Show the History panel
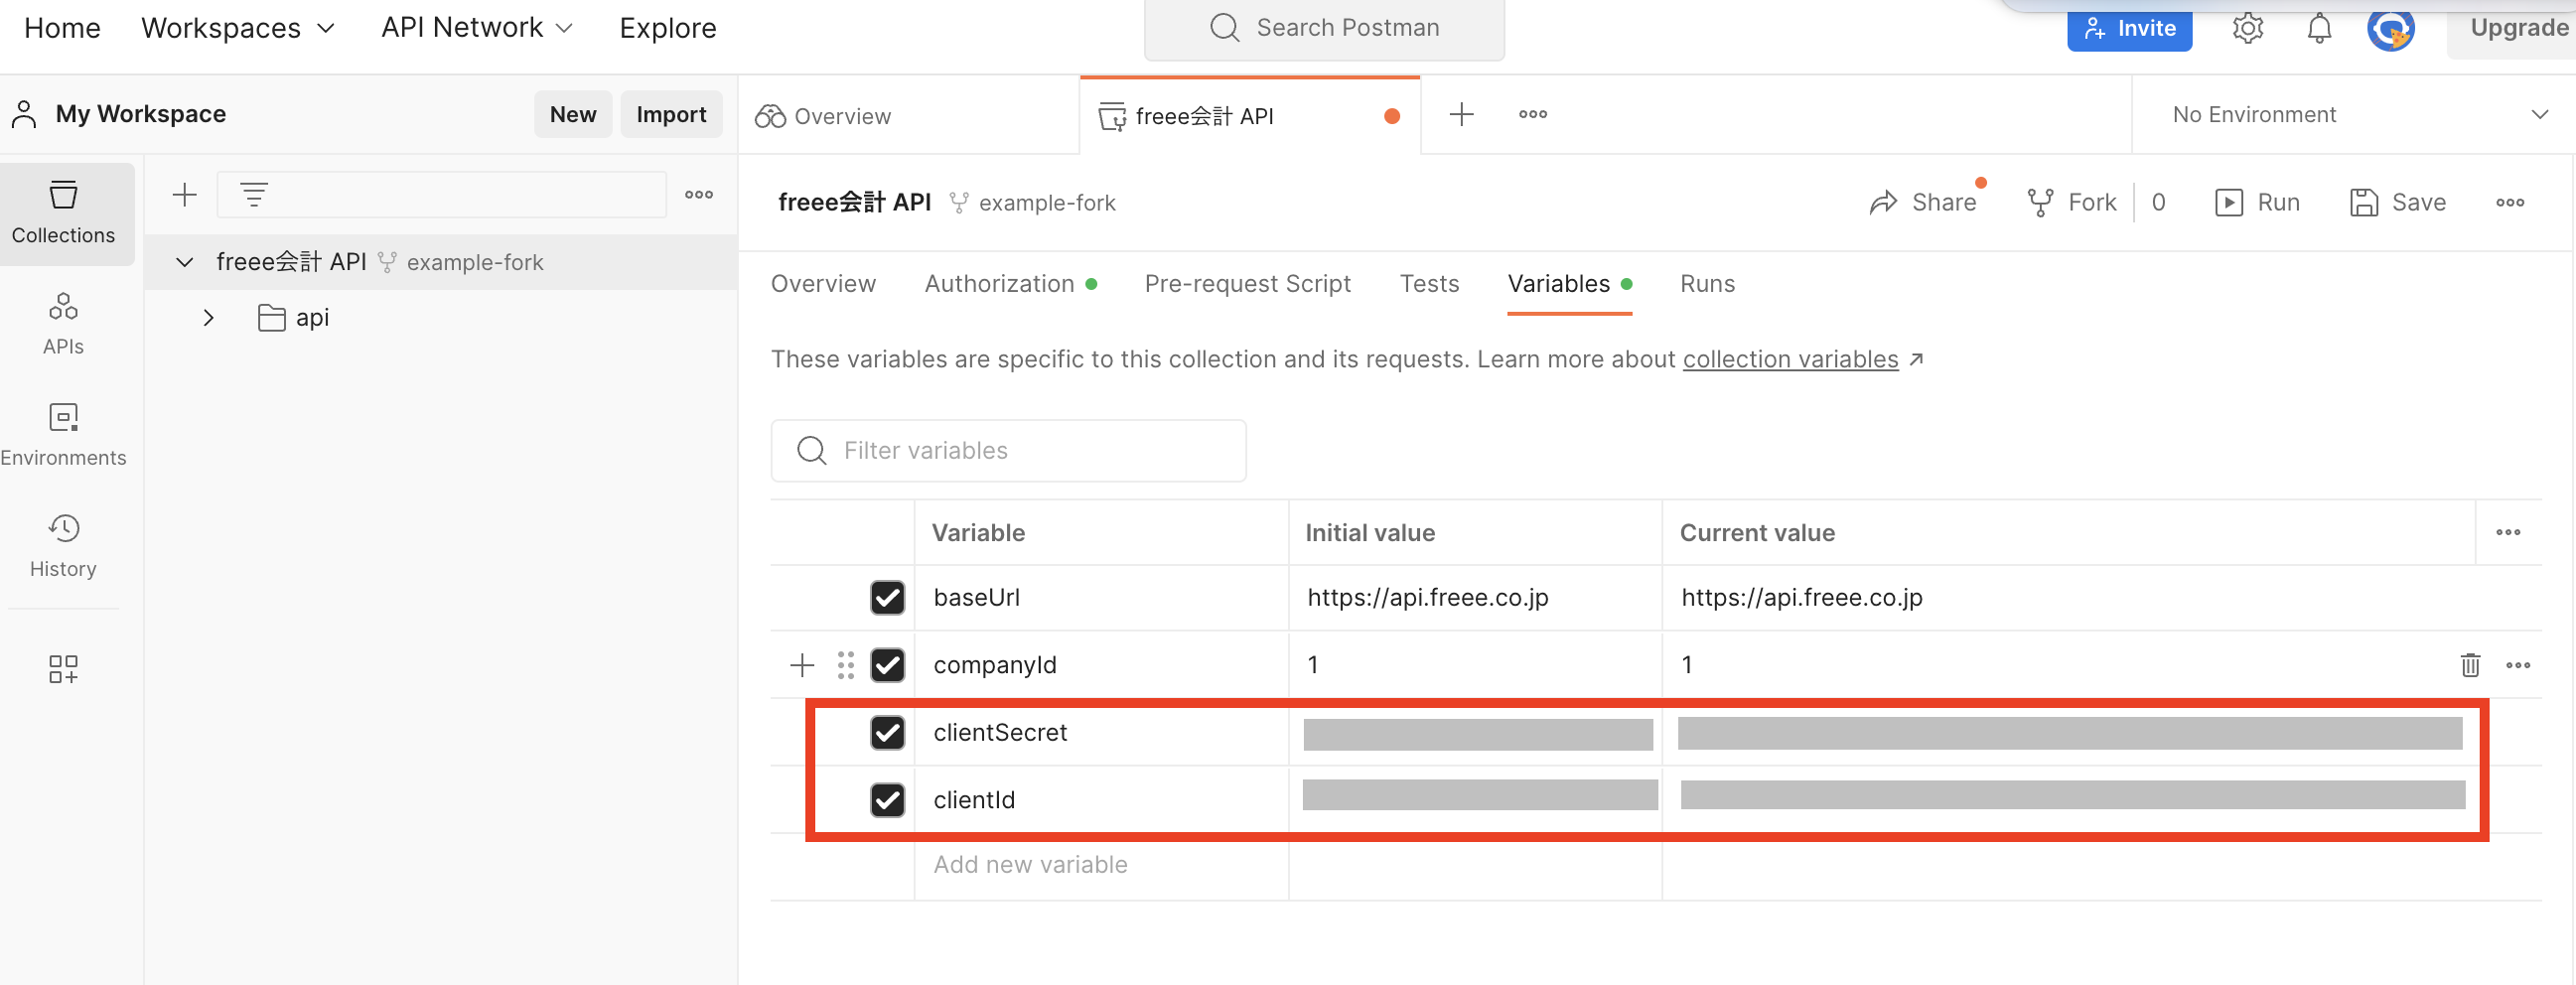The width and height of the screenshot is (2576, 985). coord(63,546)
